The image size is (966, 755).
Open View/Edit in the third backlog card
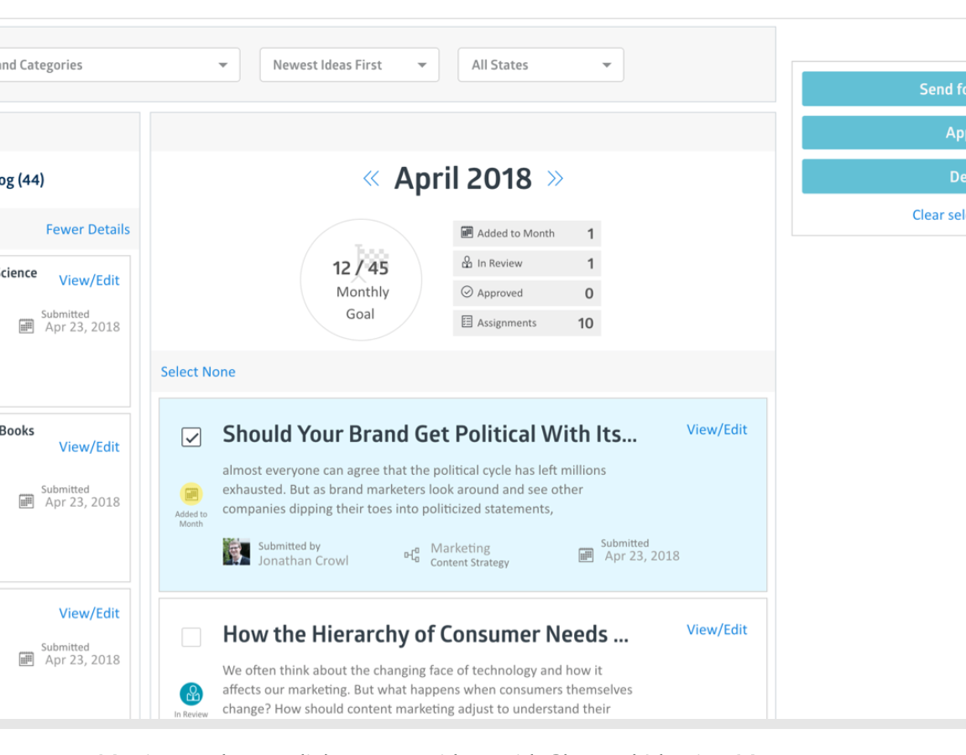(x=89, y=612)
